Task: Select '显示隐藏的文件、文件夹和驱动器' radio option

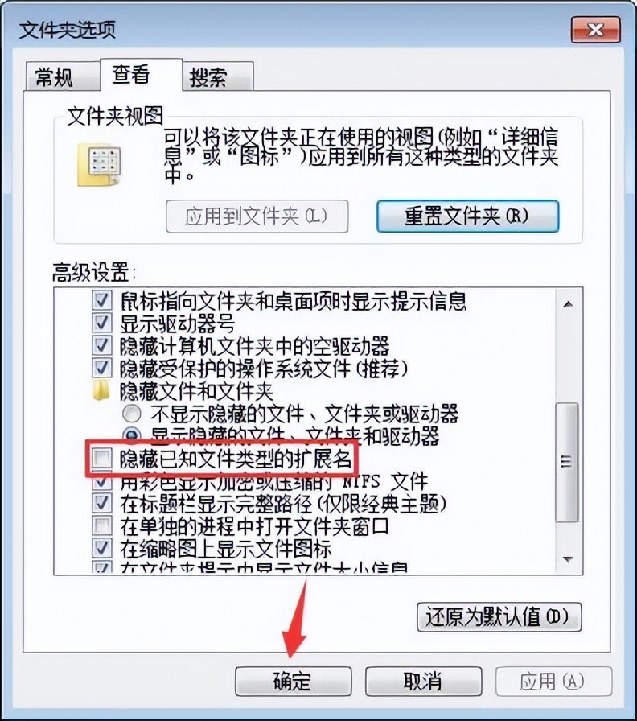Action: 131,434
